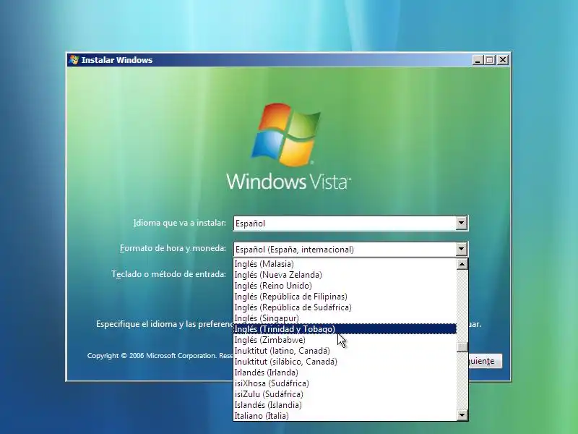This screenshot has width=578, height=434.
Task: Select highlighted Inglés (Trinidad y Tobago)
Action: 345,329
